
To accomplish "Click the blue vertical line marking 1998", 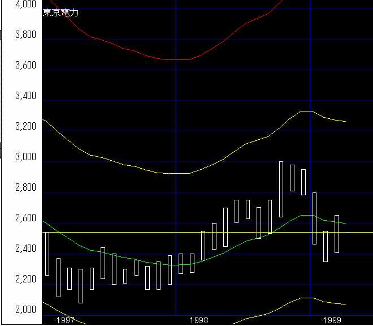I will pos(176,113).
